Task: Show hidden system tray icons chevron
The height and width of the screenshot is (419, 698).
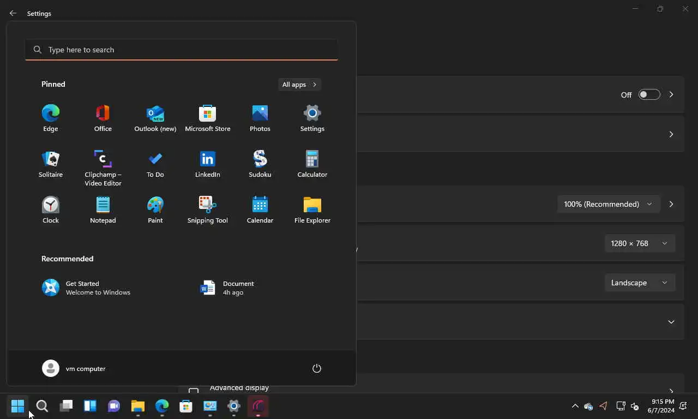Action: pos(575,406)
